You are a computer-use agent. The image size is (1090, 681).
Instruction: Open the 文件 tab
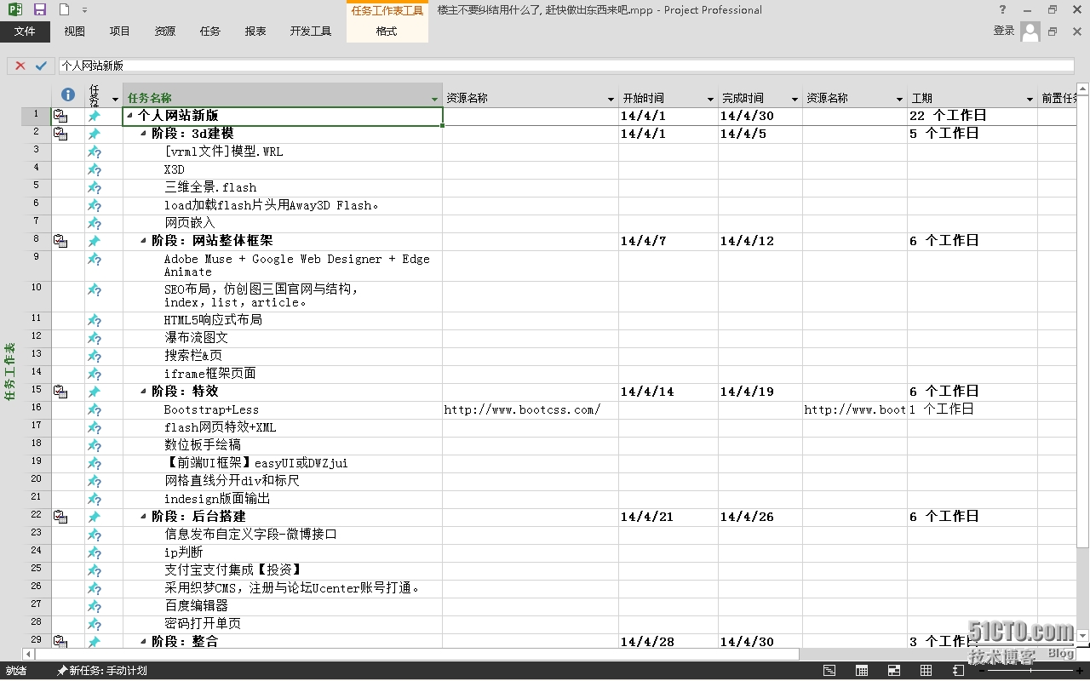pos(25,31)
